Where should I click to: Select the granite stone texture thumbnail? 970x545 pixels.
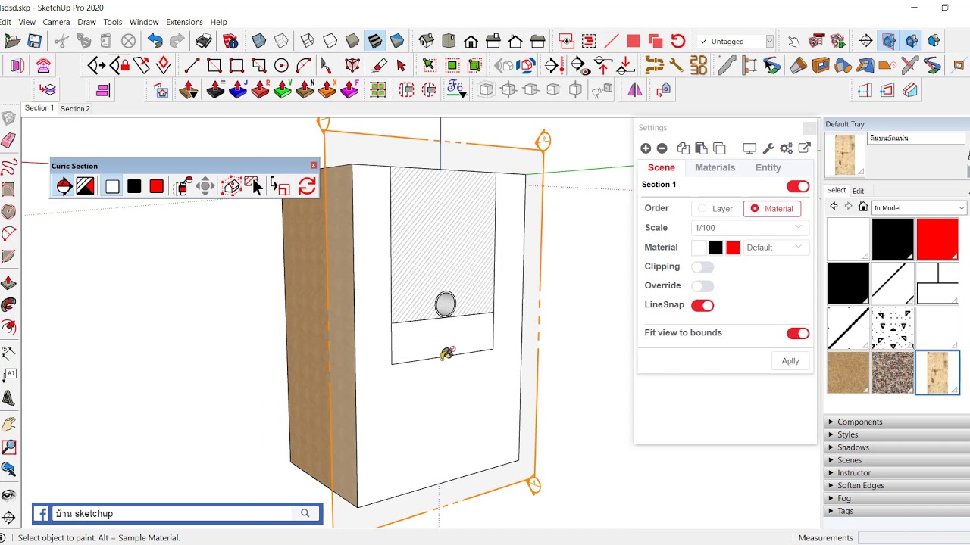[x=893, y=372]
